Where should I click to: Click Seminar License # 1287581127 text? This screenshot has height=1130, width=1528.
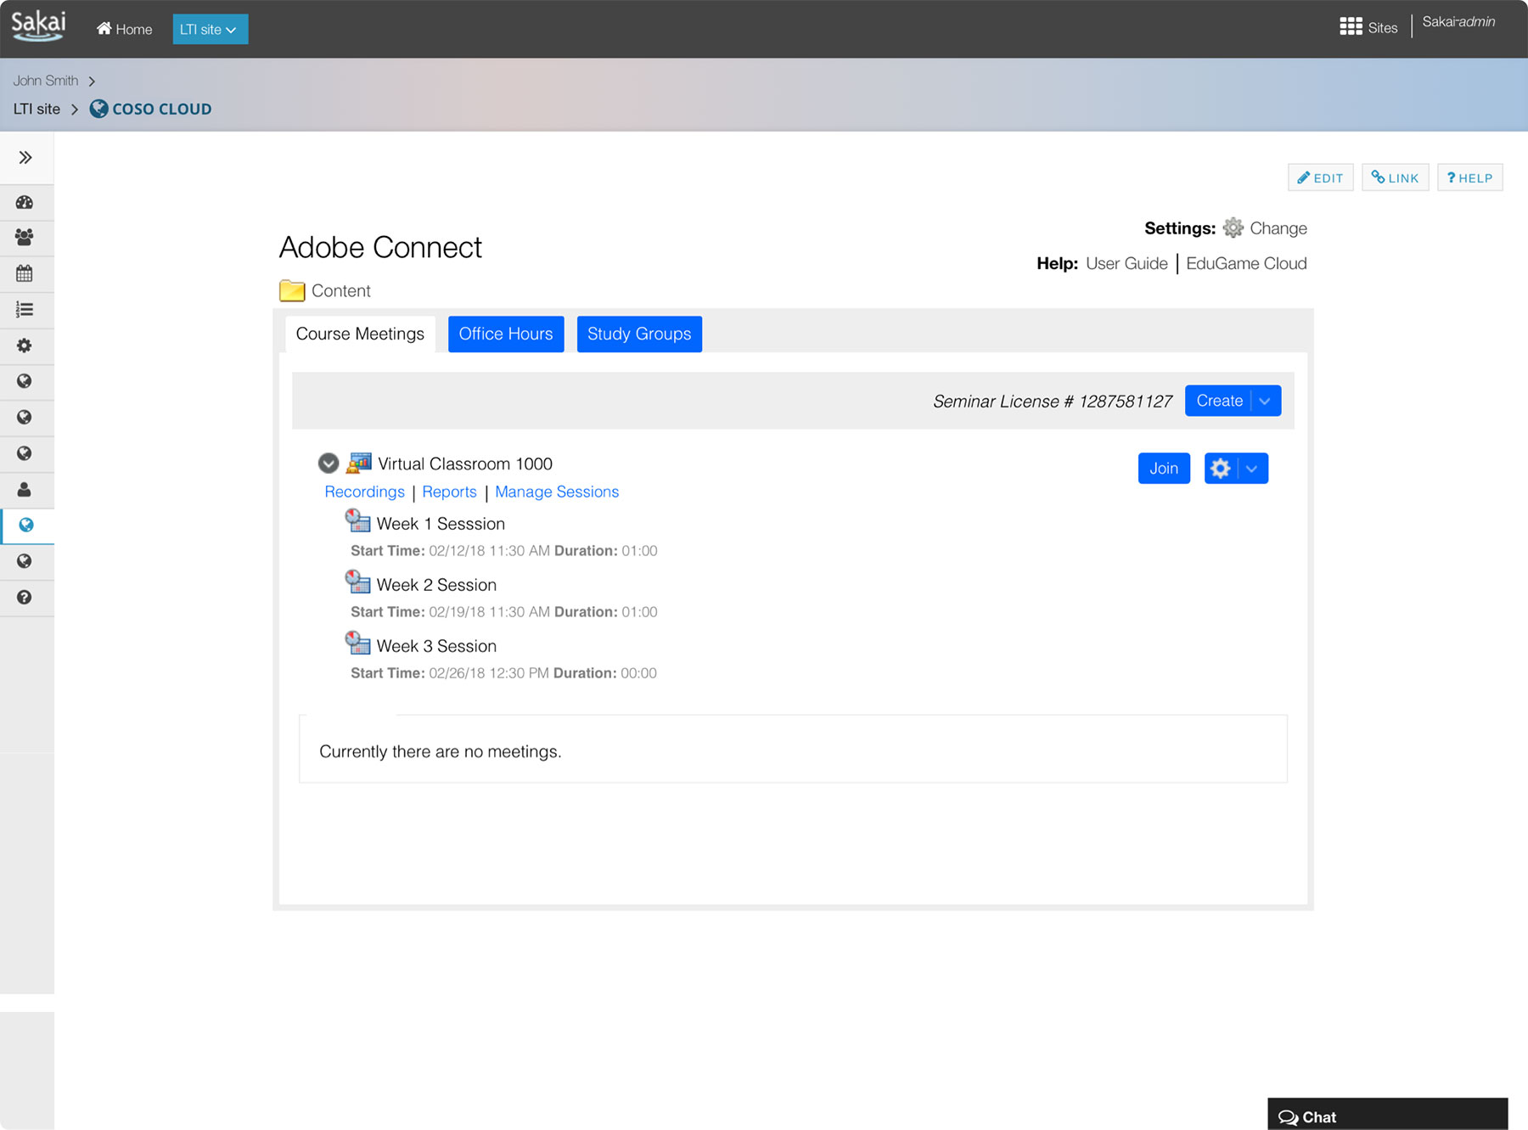1053,402
